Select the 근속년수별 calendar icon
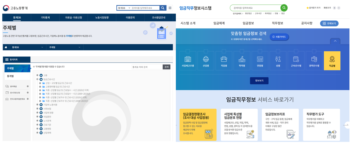This screenshot has height=143, width=352. click(296, 59)
